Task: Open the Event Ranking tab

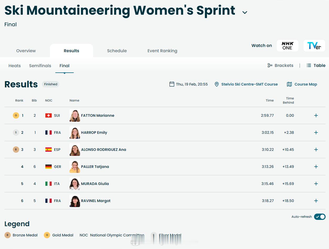Action: pos(162,51)
